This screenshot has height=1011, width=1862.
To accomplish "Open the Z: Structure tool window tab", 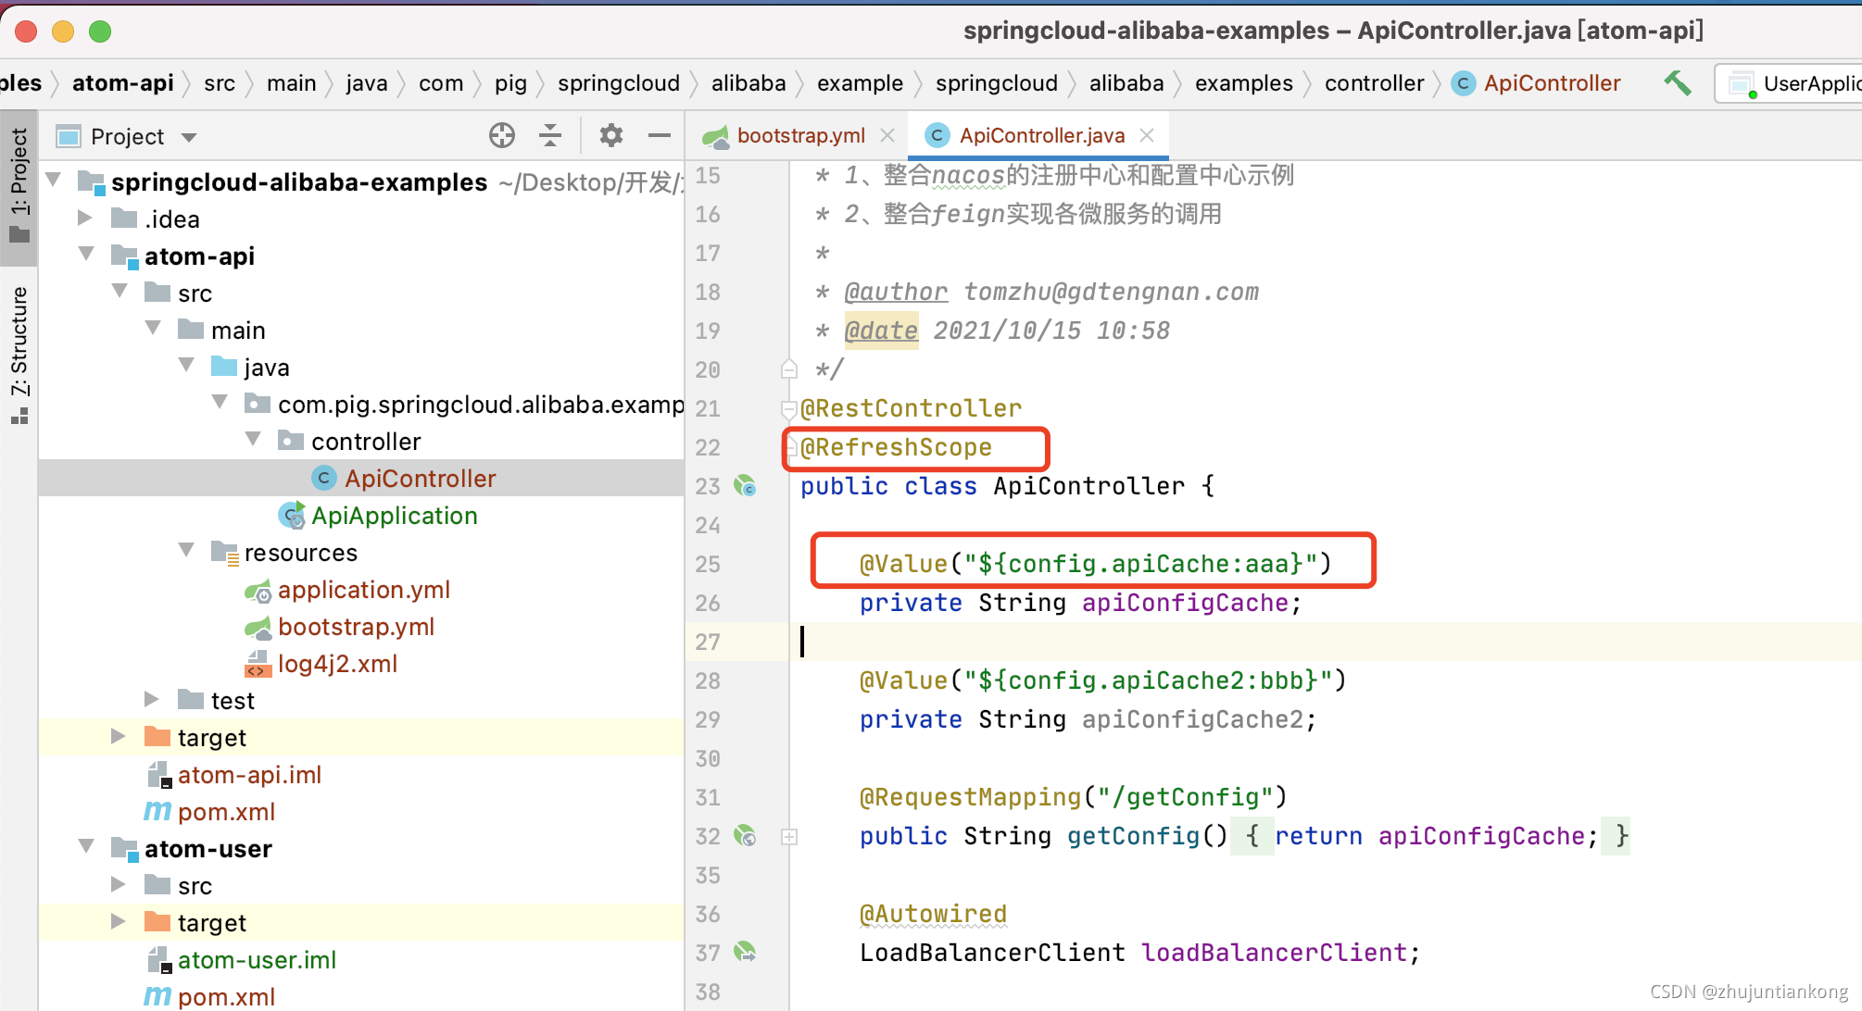I will [x=19, y=356].
